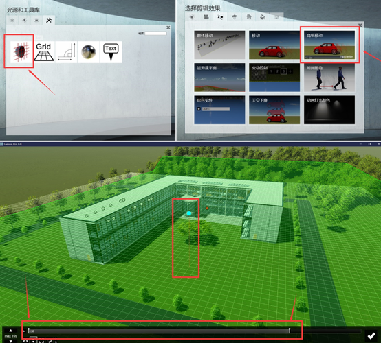Select the clip plane tool thumbnail
Image resolution: width=381 pixels, height=343 pixels.
coord(21,51)
